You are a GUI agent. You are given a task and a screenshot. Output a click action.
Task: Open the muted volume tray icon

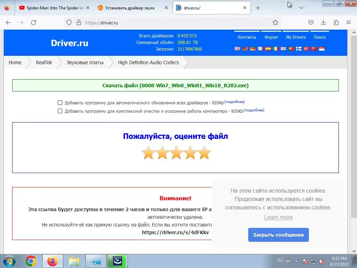click(322, 261)
